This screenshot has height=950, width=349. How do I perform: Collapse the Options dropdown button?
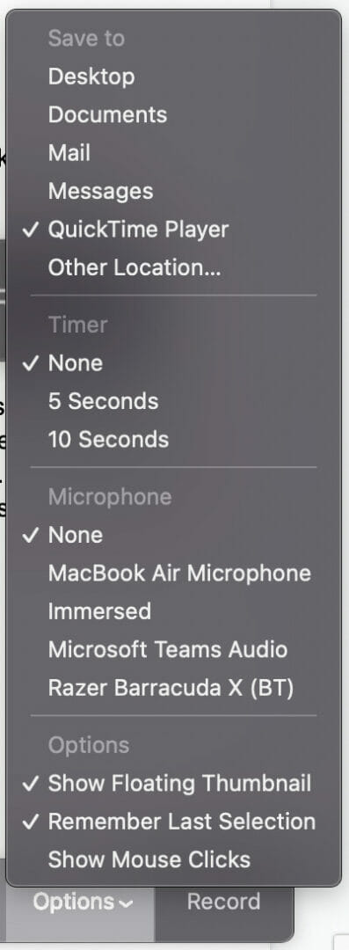(83, 902)
